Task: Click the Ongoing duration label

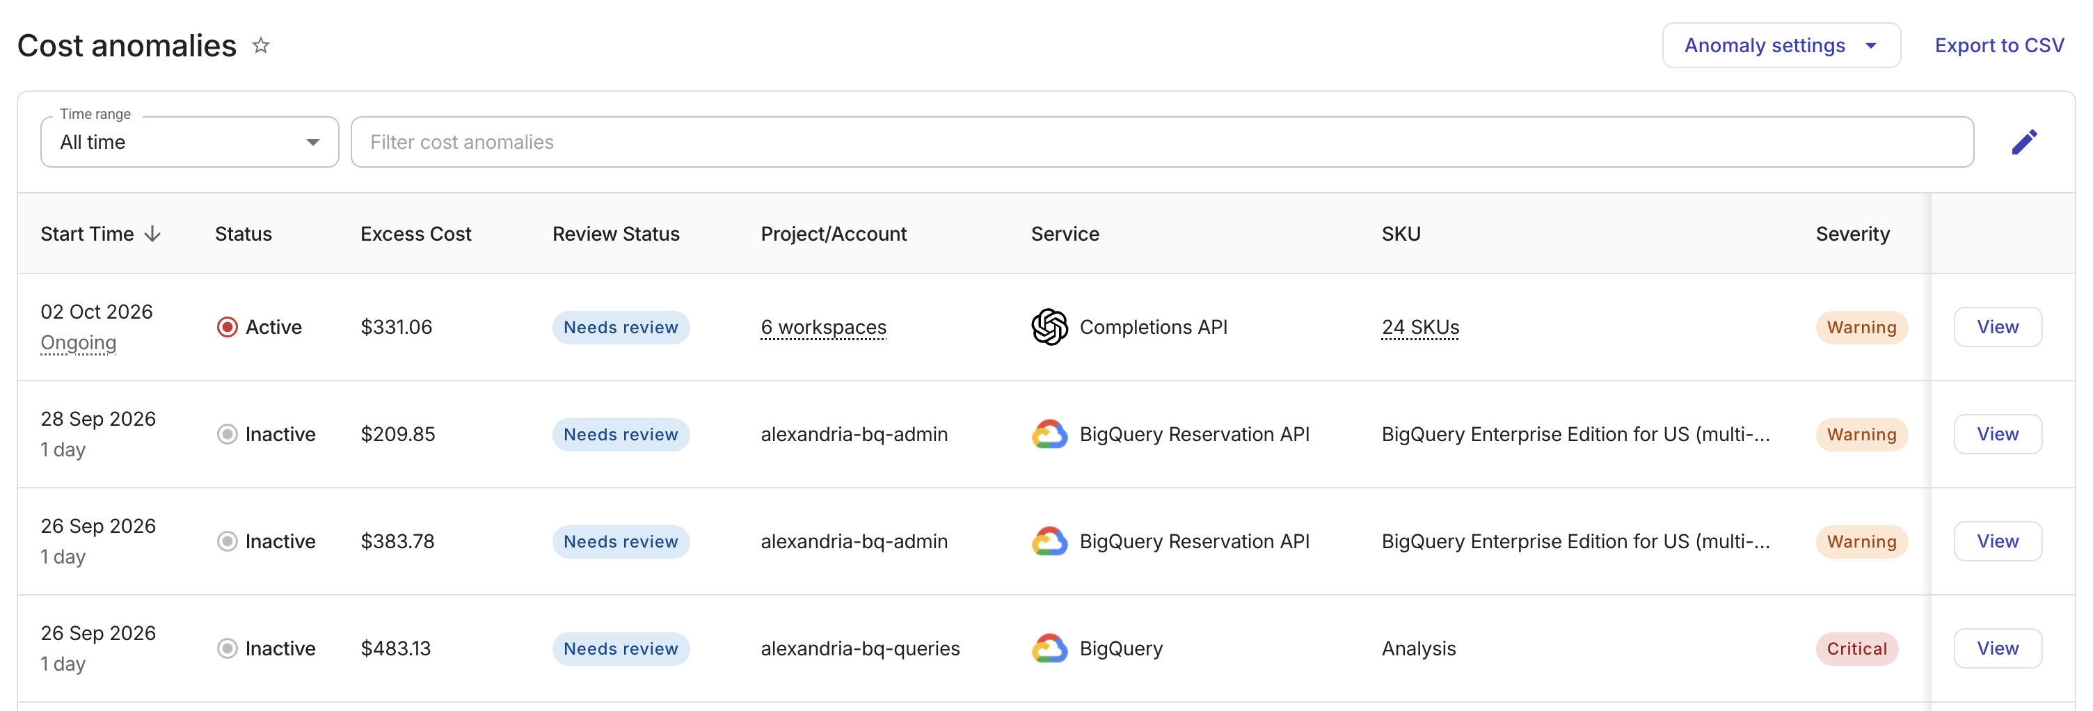Action: point(78,343)
